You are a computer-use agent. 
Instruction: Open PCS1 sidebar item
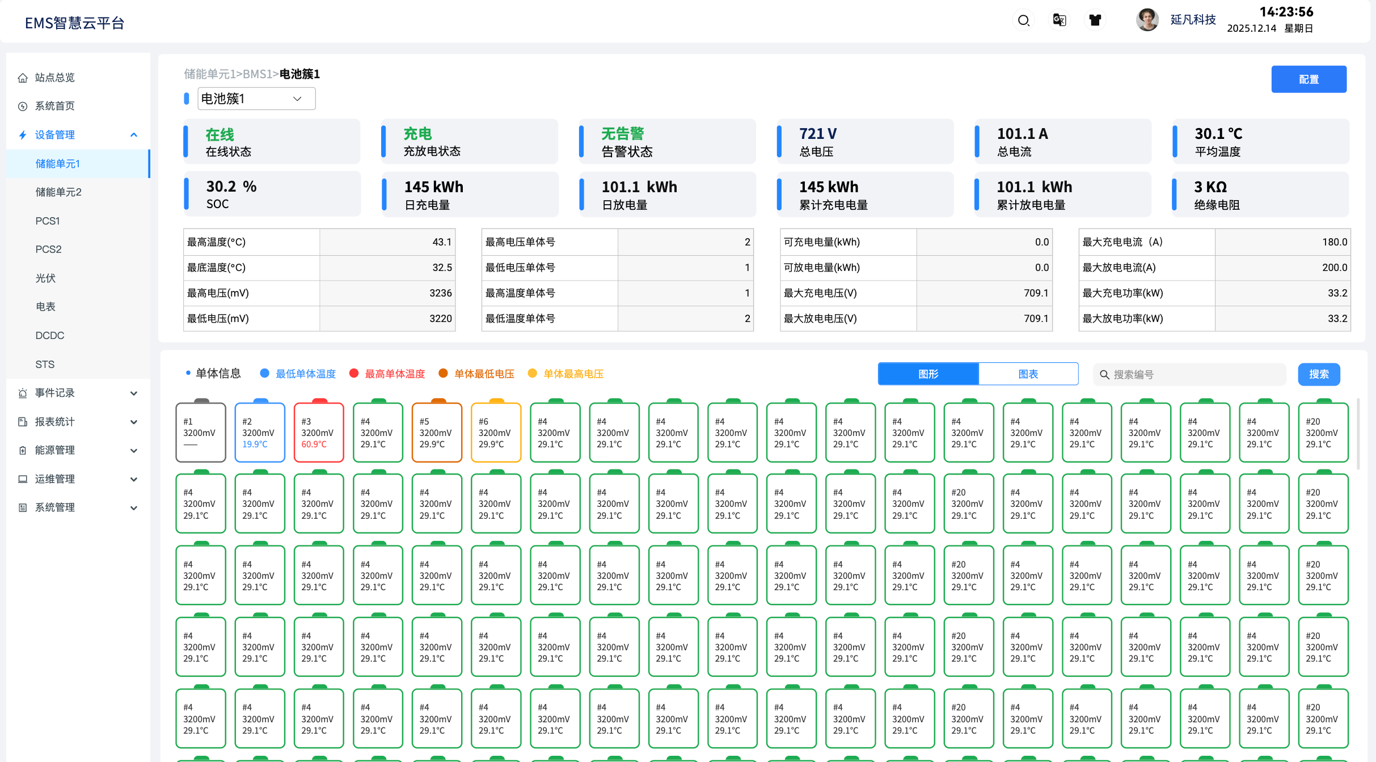48,221
